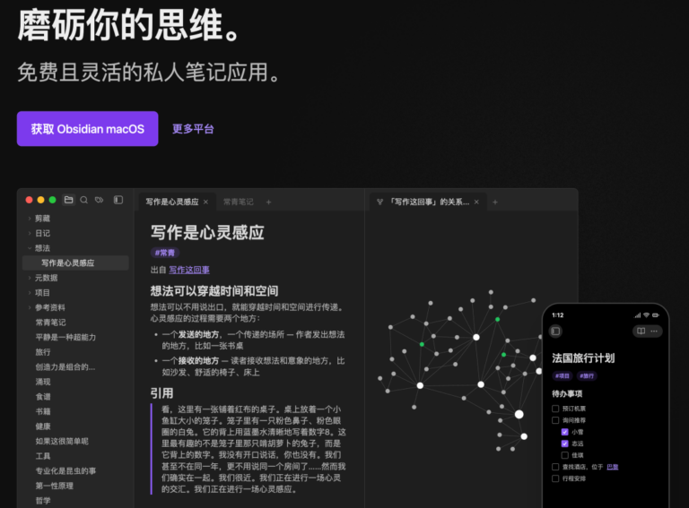Image resolution: width=689 pixels, height=508 pixels.
Task: Open the 第一性原理 note
Action: (x=55, y=486)
